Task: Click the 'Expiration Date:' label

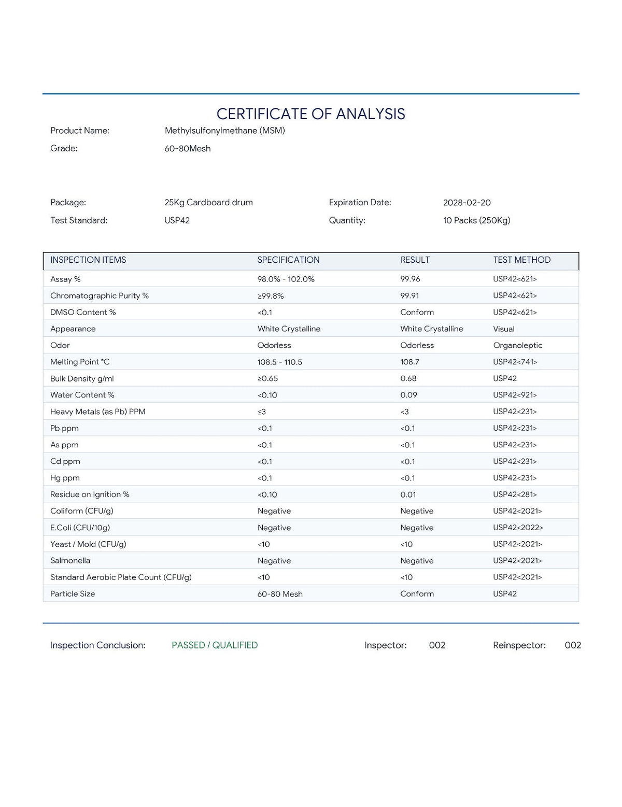Action: point(360,203)
